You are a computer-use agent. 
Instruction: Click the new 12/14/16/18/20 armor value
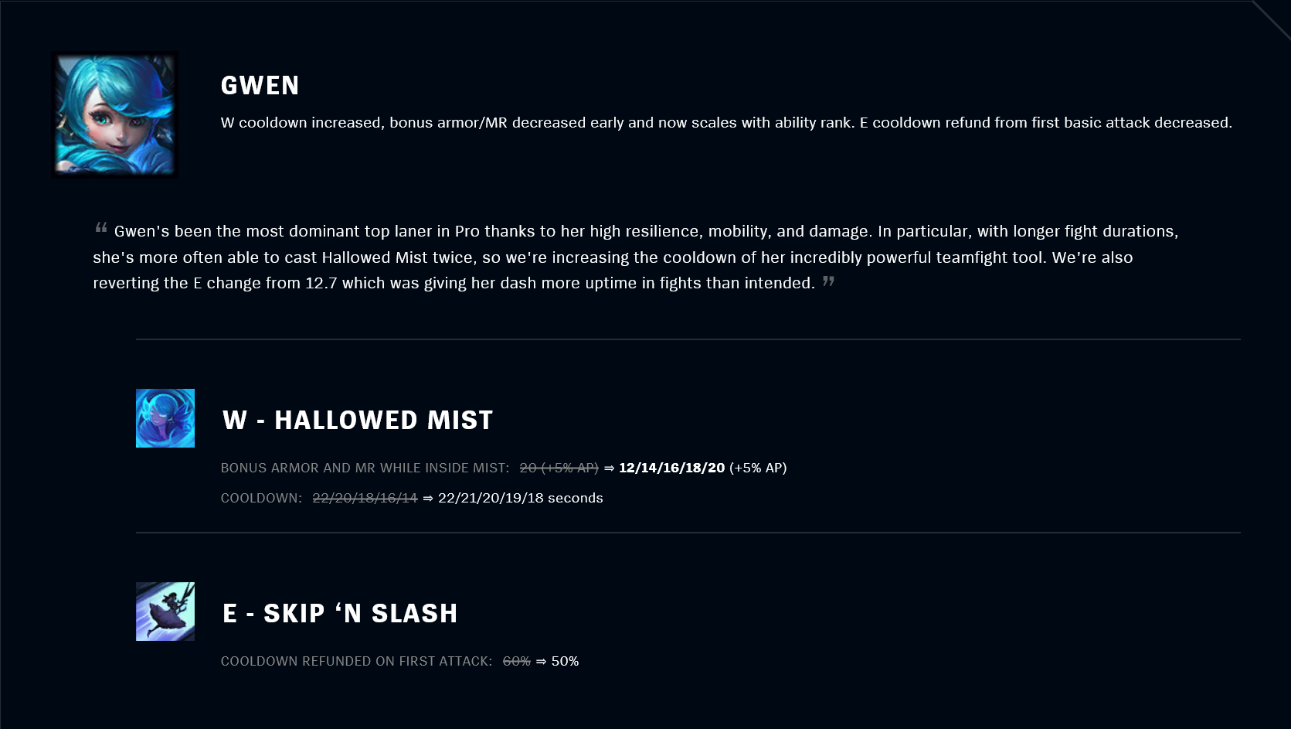[671, 468]
